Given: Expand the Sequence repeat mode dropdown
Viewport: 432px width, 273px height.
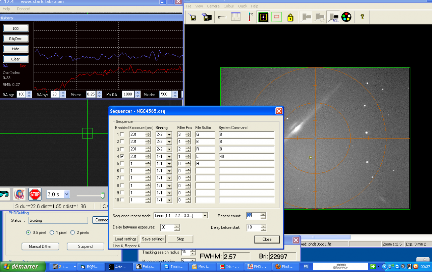Looking at the screenshot, I should pyautogui.click(x=205, y=216).
